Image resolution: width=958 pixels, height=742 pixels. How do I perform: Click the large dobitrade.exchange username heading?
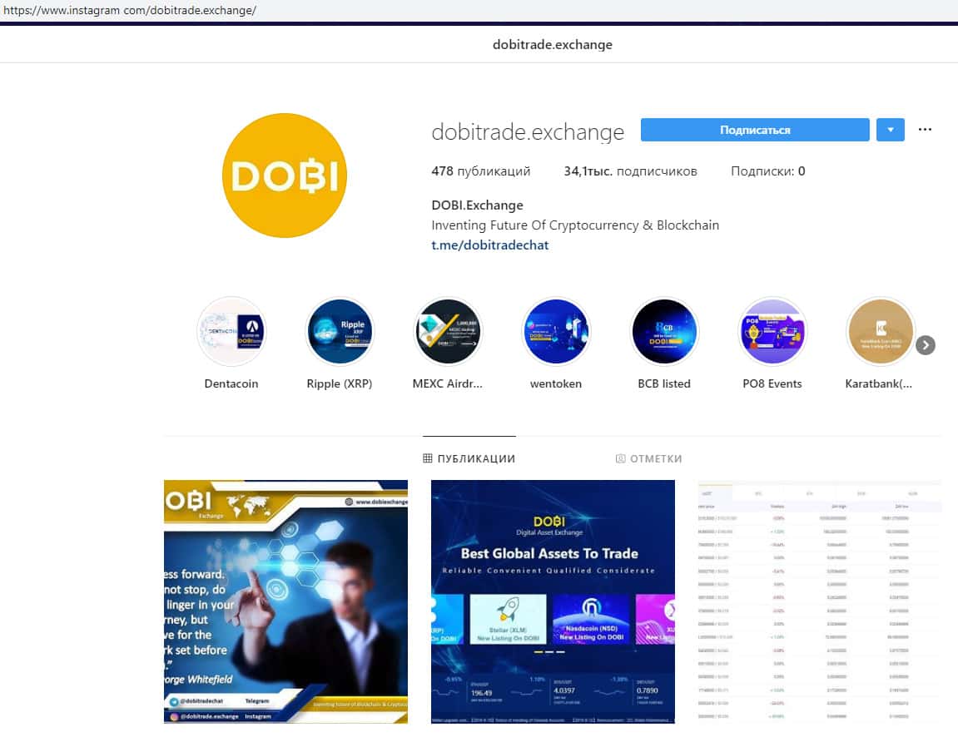point(528,131)
